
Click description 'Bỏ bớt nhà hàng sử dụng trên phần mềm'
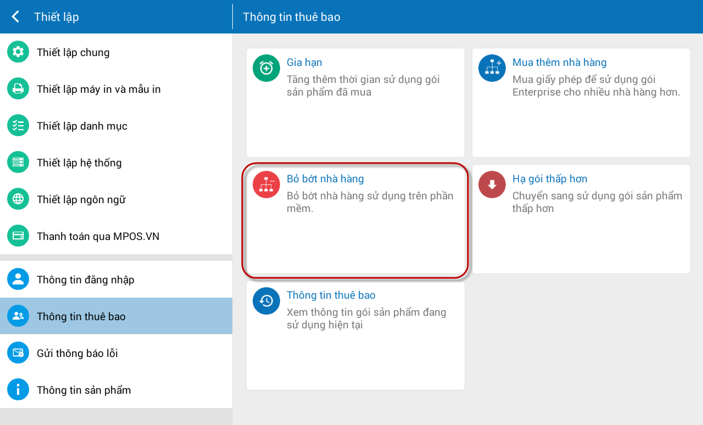pyautogui.click(x=370, y=202)
